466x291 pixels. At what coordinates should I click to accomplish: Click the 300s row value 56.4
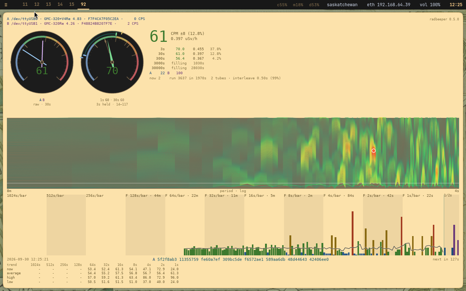pos(180,58)
